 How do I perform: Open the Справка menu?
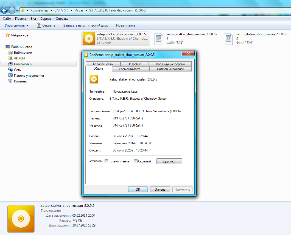click(x=62, y=19)
